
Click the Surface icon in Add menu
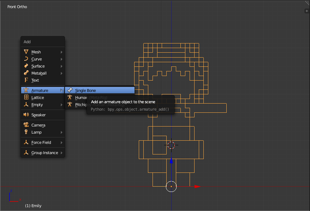click(x=26, y=66)
